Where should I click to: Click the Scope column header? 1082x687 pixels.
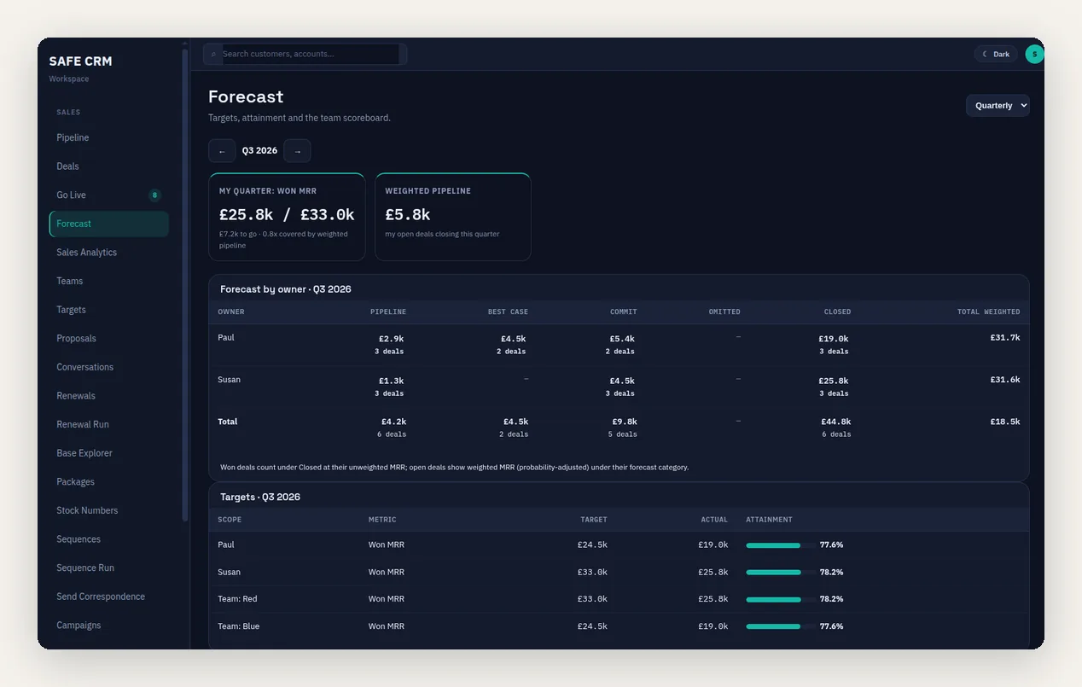pos(230,520)
